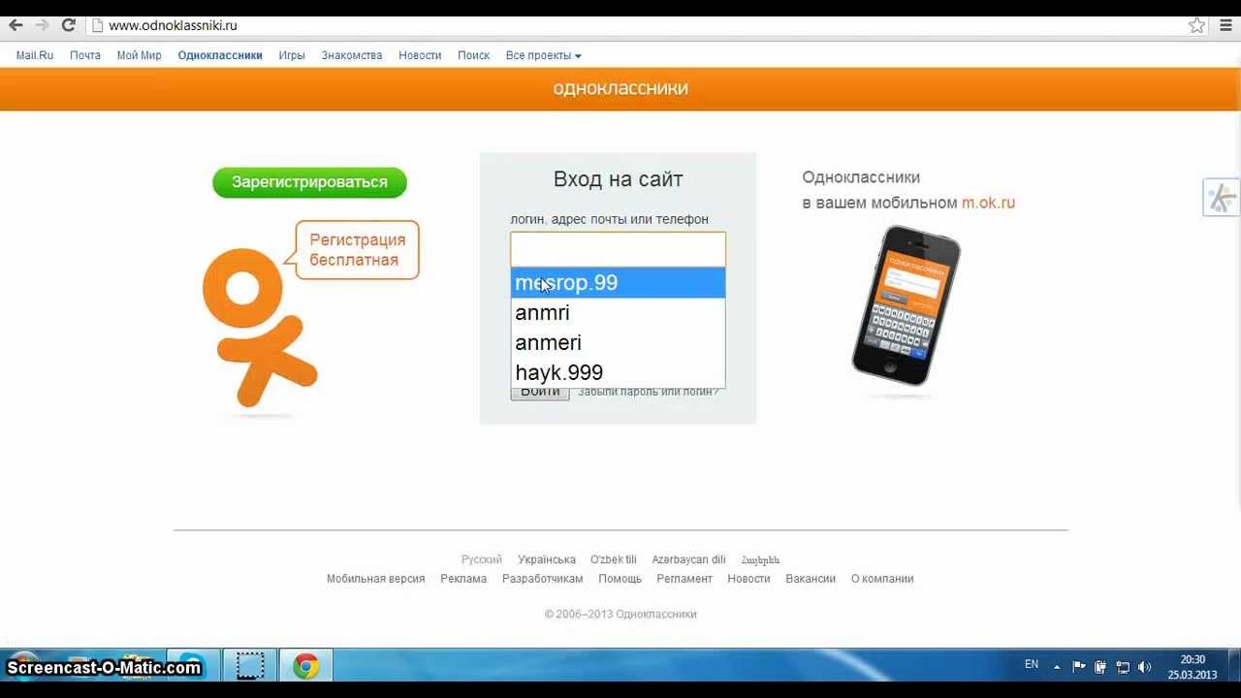The image size is (1241, 698).
Task: Click the Войти button
Action: [x=540, y=393]
